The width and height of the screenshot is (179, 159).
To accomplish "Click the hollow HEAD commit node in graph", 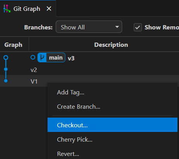I will click(x=6, y=58).
